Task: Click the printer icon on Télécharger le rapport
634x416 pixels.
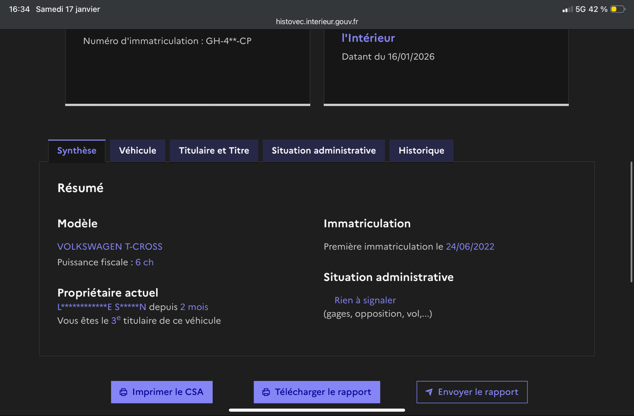Action: [x=266, y=392]
